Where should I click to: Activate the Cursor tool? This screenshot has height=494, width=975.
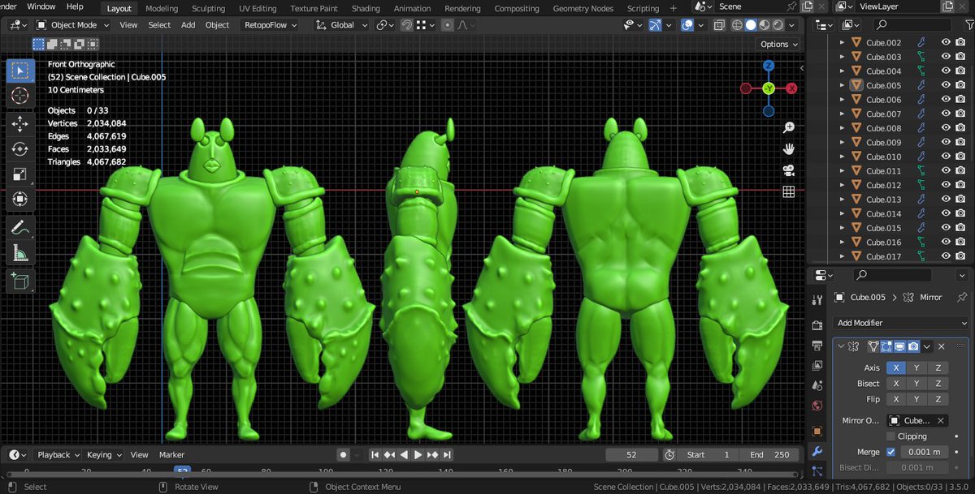(20, 96)
